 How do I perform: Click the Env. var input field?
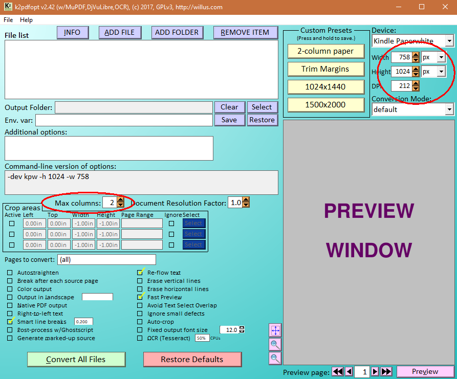pos(124,120)
